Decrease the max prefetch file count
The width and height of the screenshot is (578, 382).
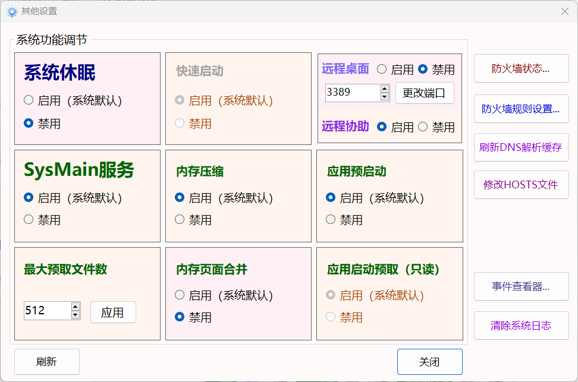(76, 314)
